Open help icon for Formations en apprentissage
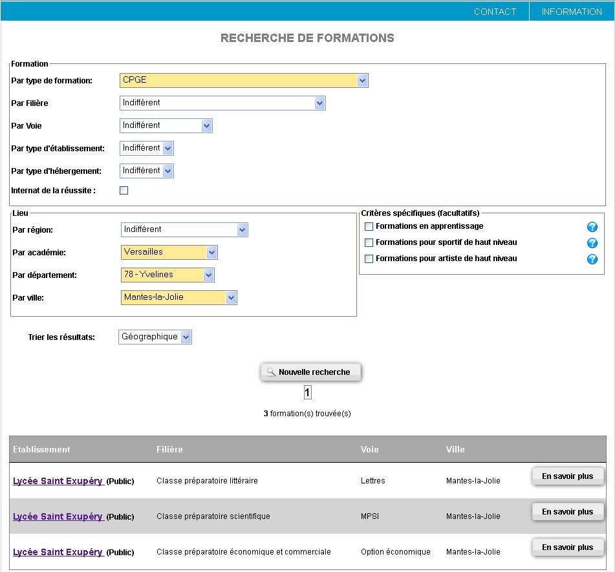 (592, 227)
